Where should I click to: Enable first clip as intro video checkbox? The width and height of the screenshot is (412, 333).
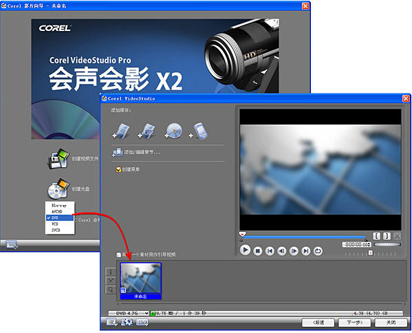coord(118,255)
